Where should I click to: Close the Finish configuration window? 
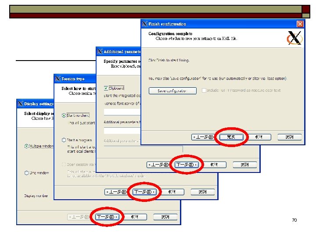(x=300, y=24)
